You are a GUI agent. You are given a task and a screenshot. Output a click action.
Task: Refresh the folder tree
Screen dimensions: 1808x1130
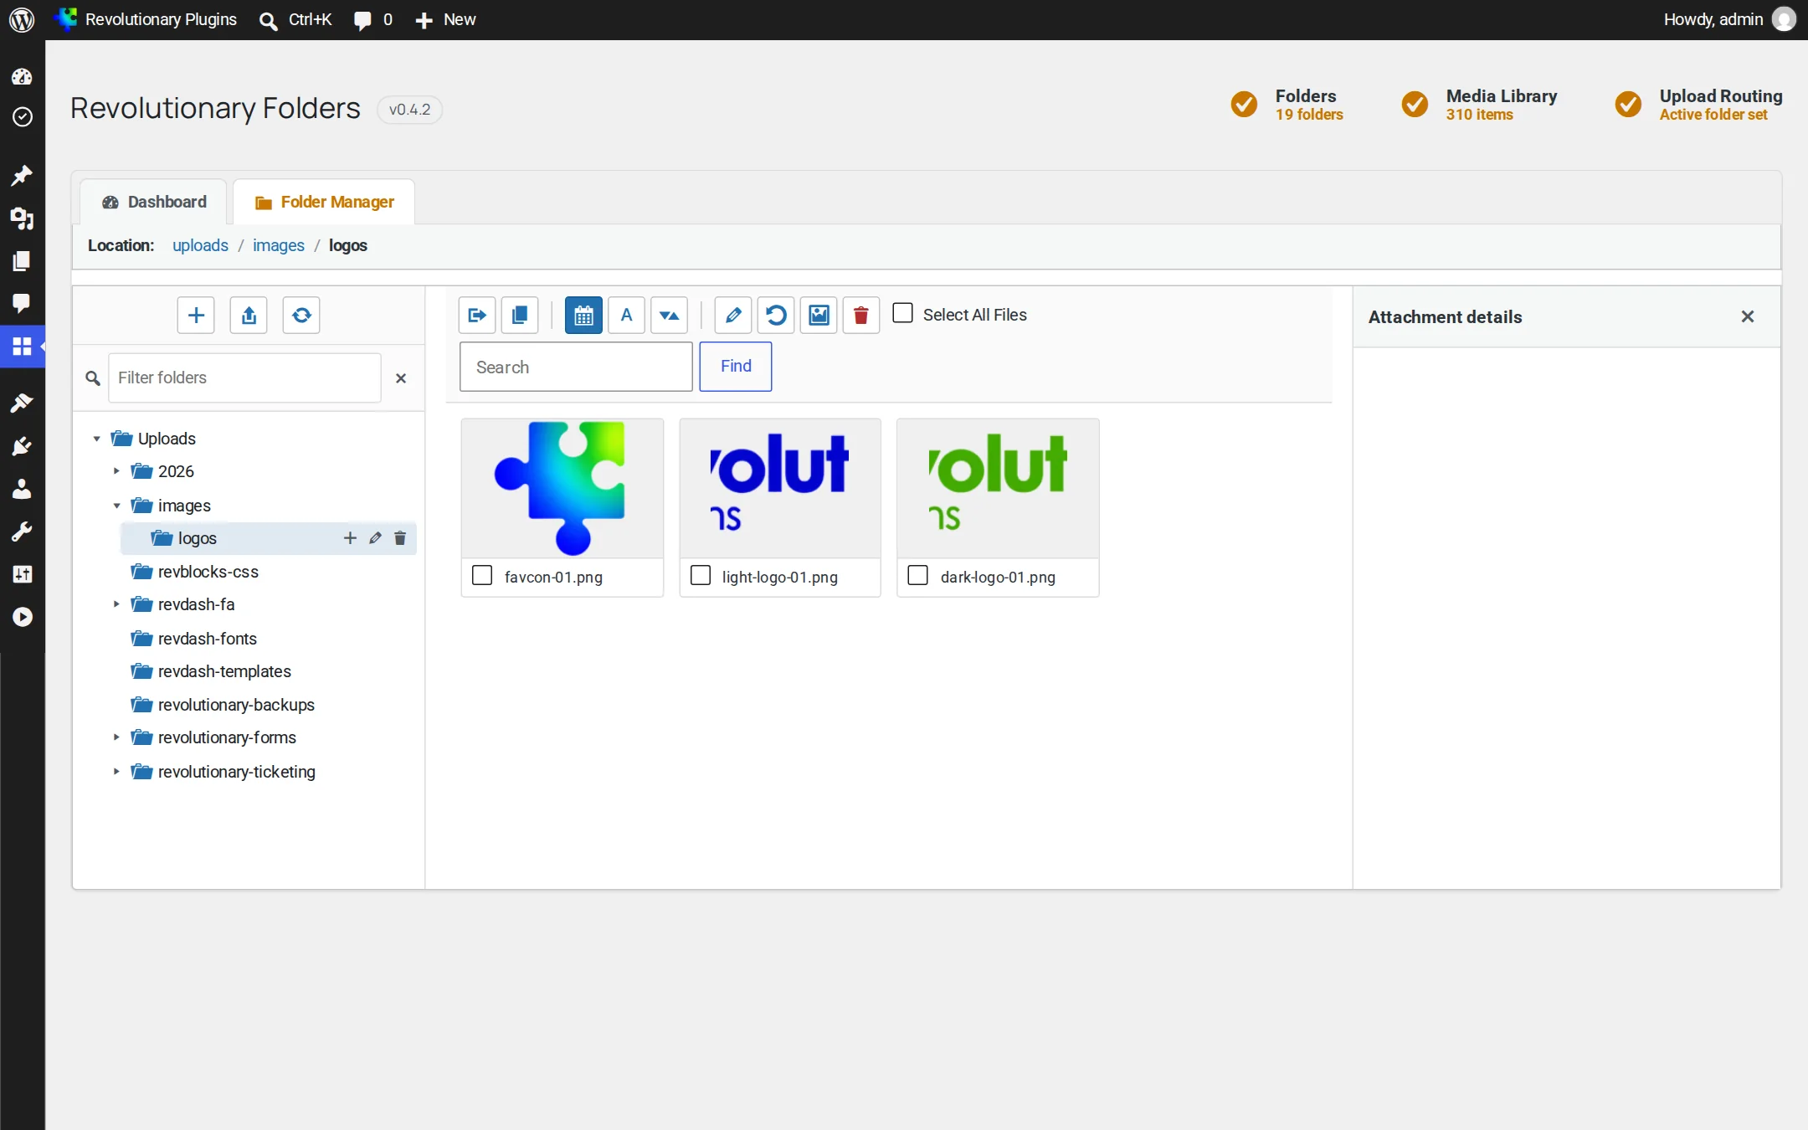tap(301, 316)
